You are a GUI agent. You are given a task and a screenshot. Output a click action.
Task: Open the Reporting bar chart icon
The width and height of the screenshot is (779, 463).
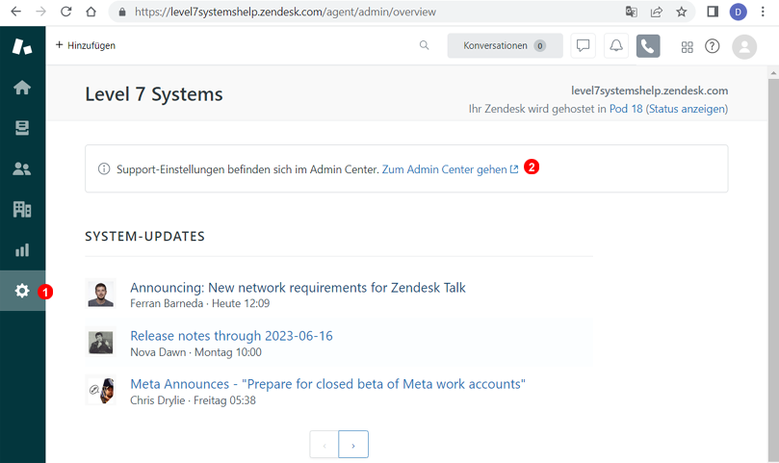22,250
